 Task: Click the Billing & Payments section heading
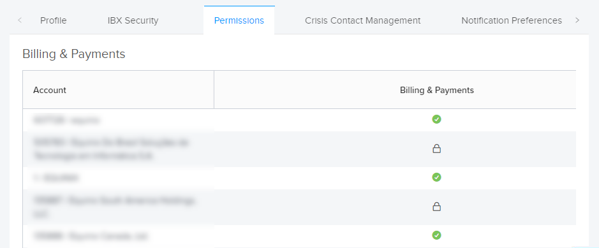tap(74, 54)
